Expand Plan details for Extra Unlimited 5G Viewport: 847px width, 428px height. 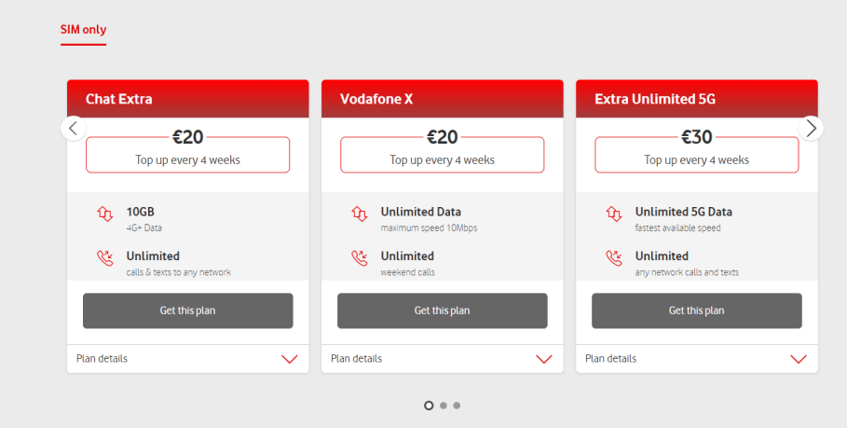pyautogui.click(x=697, y=359)
